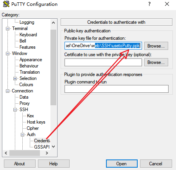This screenshot has height=170, width=176.
Task: Click the question mark help icon
Action: [149, 4]
